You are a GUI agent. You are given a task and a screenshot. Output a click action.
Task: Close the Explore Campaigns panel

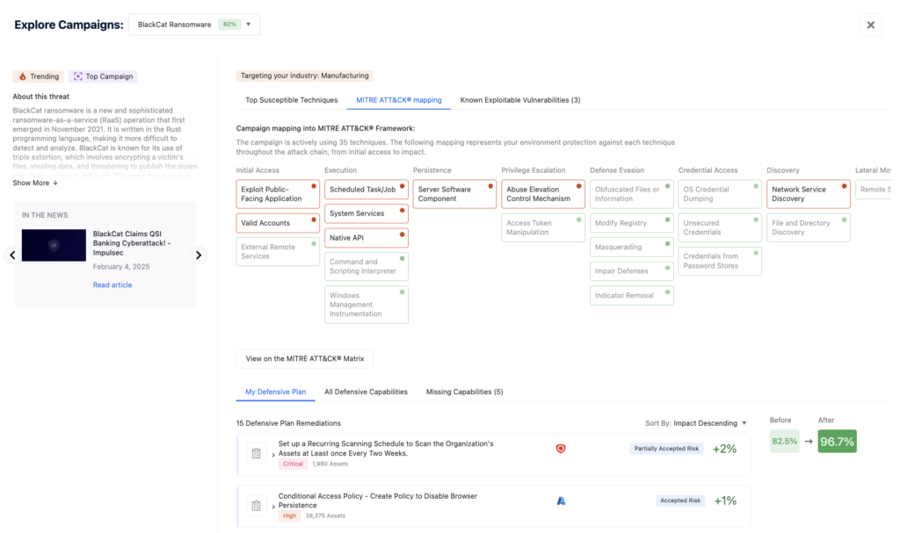(x=870, y=25)
